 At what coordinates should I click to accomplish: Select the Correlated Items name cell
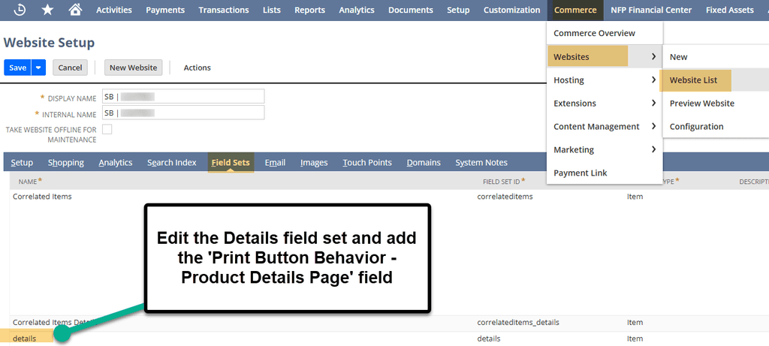tap(42, 197)
